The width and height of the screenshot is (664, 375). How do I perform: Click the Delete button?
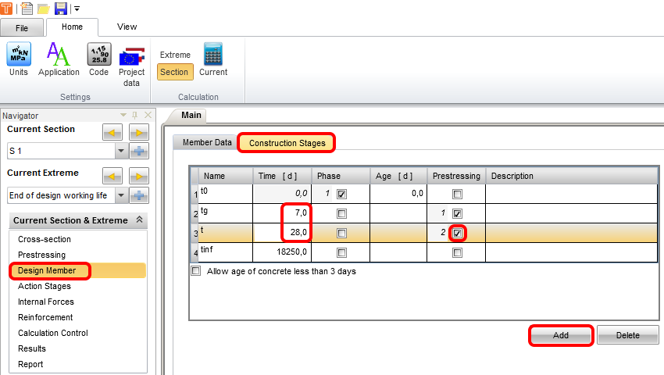coord(627,335)
